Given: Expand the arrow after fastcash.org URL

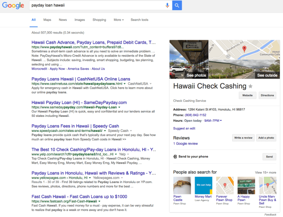Looking at the screenshot, I should (x=99, y=201).
